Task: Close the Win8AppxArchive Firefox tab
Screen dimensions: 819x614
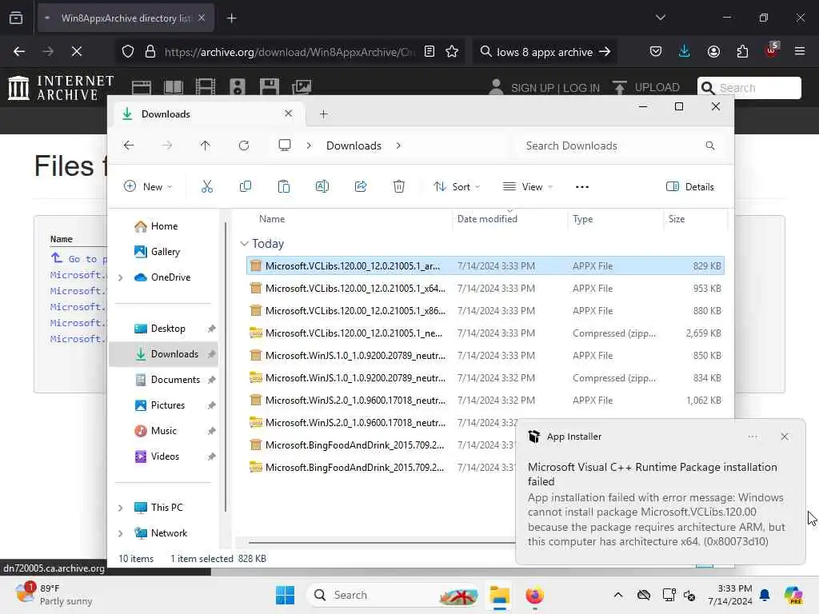Action: 202,18
